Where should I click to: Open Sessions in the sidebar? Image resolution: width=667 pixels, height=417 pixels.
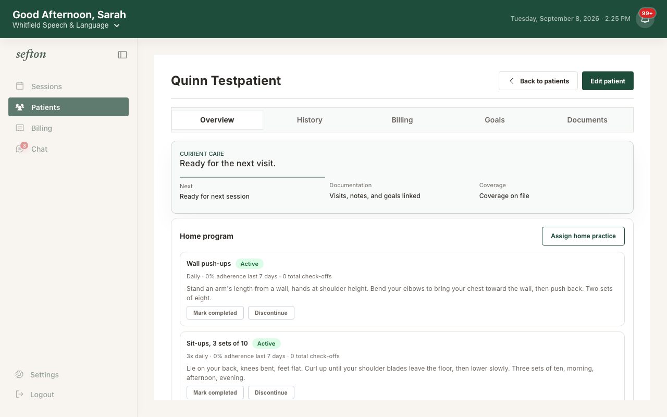click(x=68, y=86)
